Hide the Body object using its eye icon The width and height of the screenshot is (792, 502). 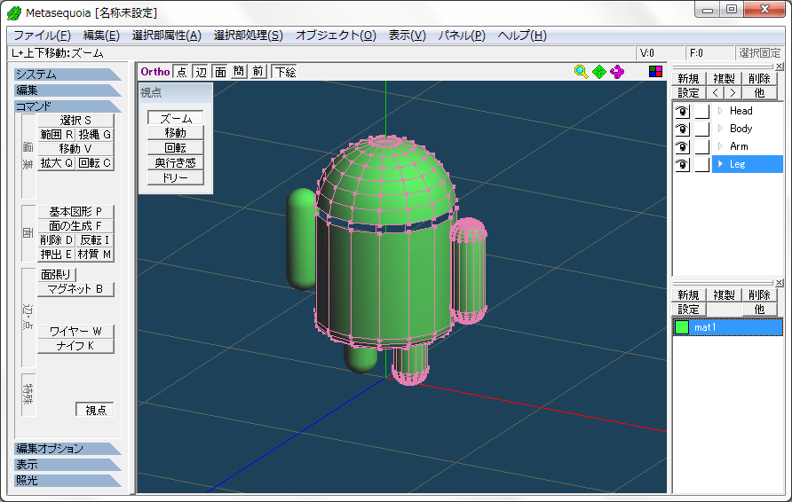coord(683,129)
